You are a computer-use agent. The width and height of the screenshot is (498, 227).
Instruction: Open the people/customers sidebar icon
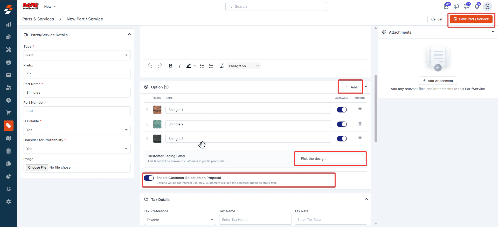pos(9,88)
